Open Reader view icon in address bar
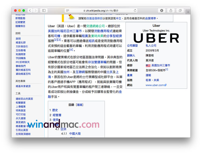Viewport: 202px width, 154px height. [68, 11]
